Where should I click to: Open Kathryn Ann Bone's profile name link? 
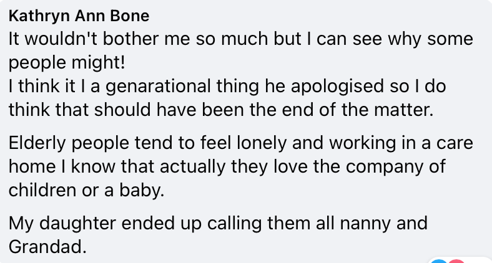click(79, 16)
